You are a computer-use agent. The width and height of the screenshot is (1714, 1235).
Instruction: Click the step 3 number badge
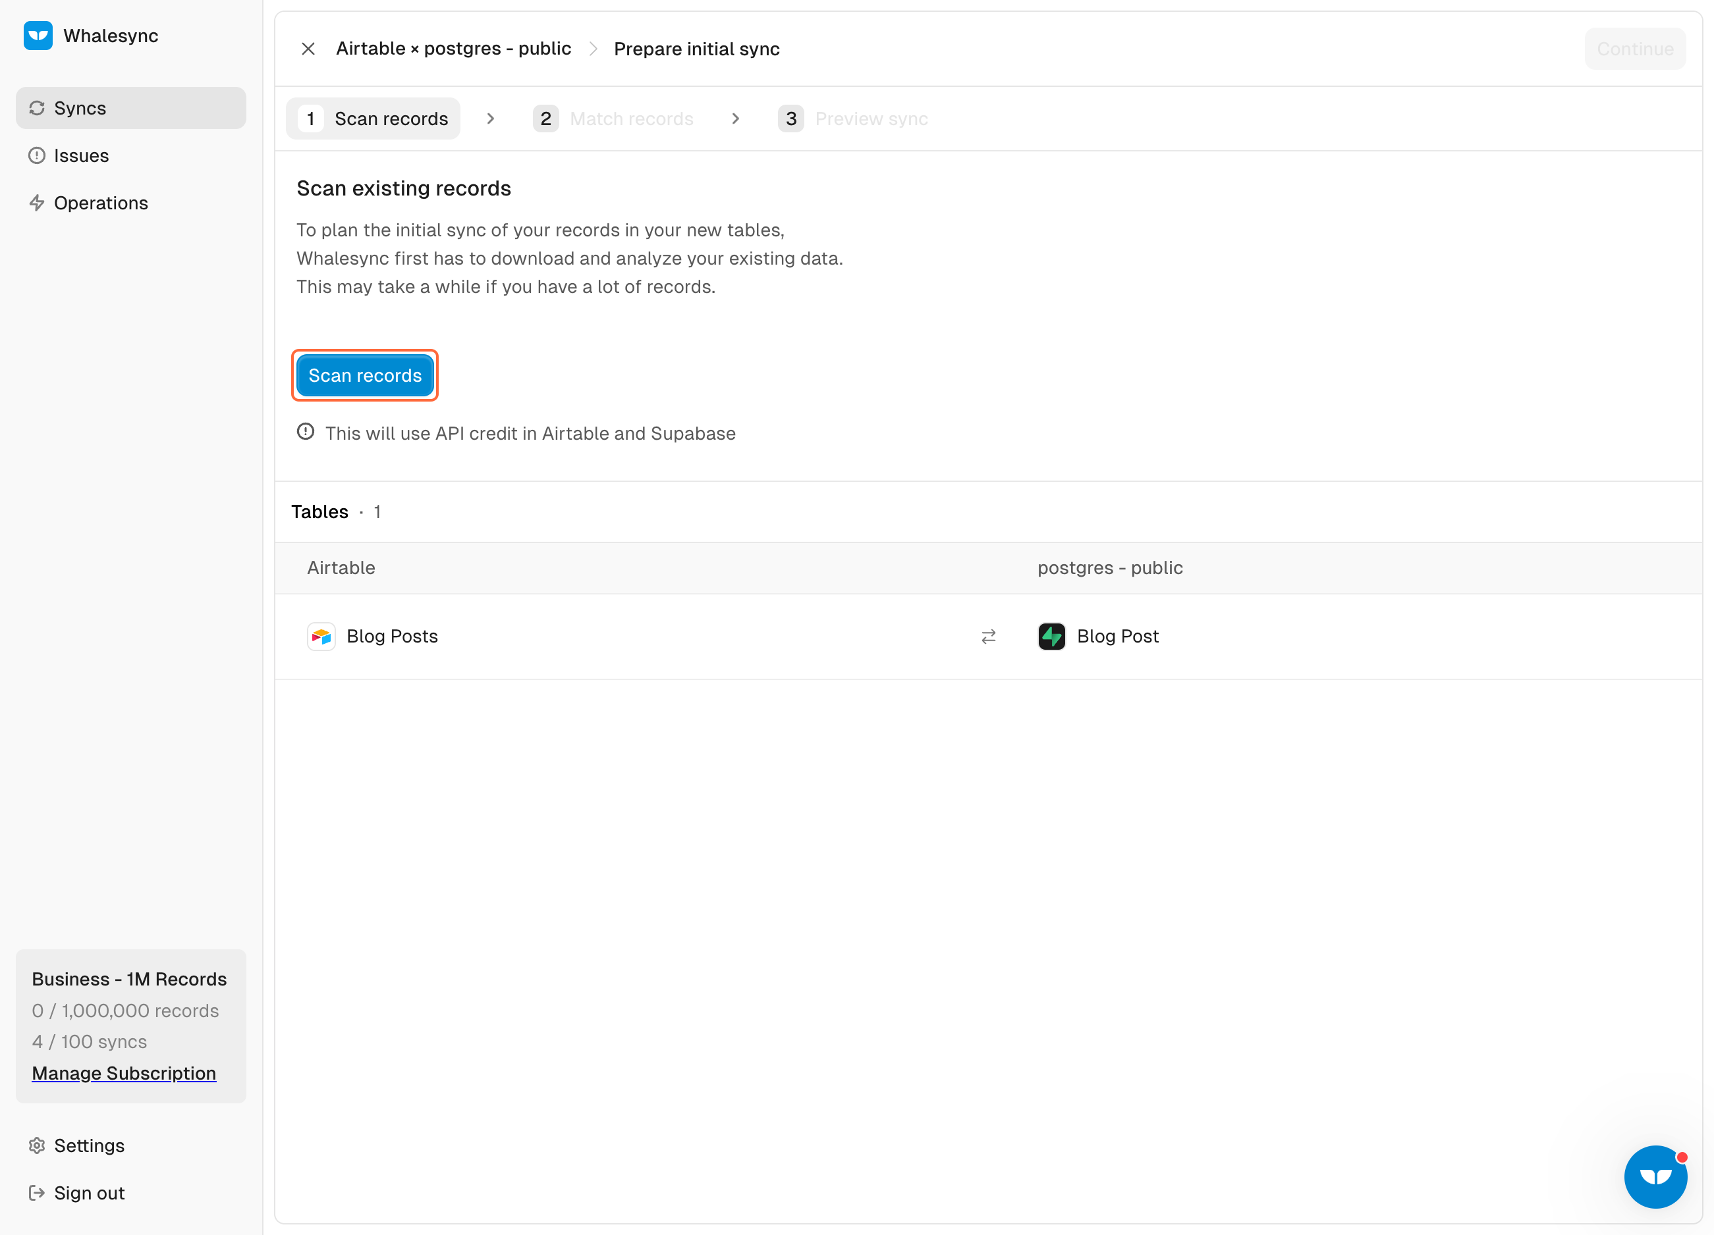click(x=791, y=118)
